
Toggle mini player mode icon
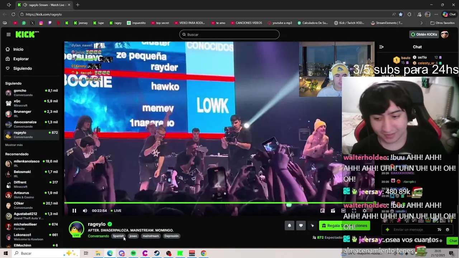(x=322, y=211)
